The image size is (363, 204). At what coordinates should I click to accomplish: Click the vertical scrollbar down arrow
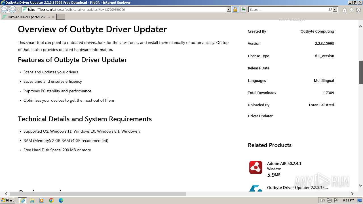361,186
